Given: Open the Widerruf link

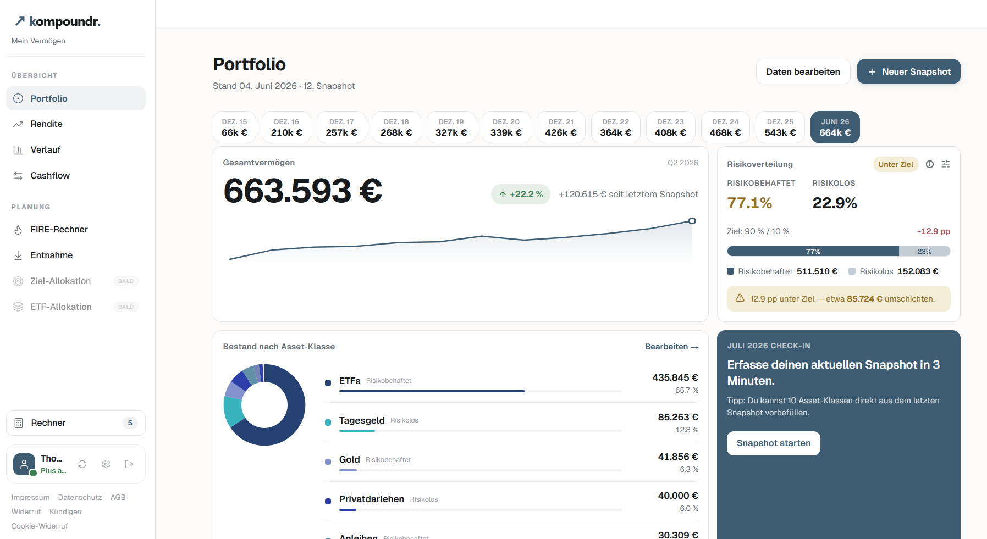Looking at the screenshot, I should click(26, 512).
